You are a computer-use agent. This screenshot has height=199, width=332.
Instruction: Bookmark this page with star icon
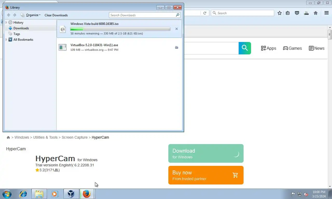point(280,13)
